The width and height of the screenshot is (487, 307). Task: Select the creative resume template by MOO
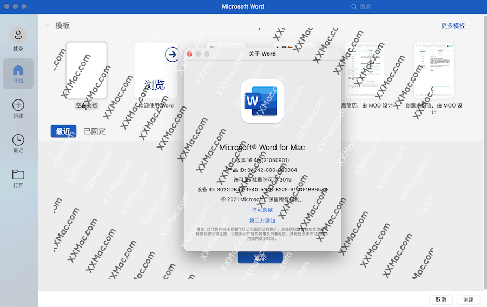pos(364,71)
